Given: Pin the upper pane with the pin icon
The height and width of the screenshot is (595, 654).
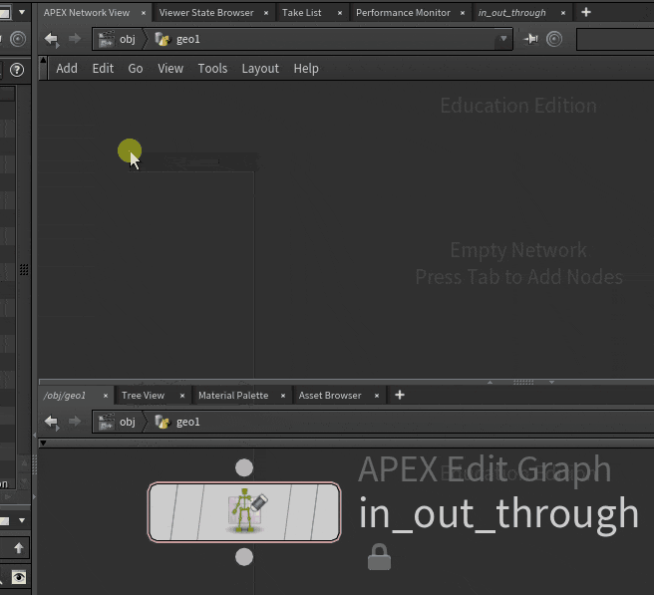Looking at the screenshot, I should tap(531, 39).
